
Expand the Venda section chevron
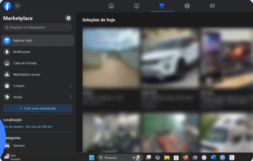[70, 97]
